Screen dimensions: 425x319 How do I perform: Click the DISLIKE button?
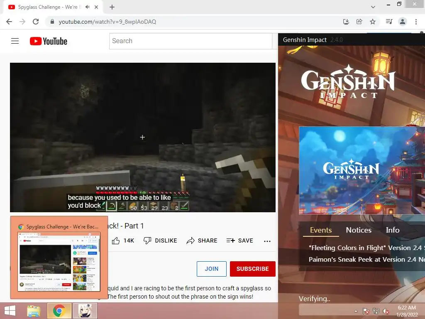(160, 240)
